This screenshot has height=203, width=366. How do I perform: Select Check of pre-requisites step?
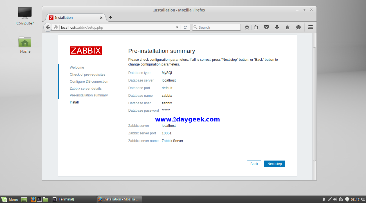pyautogui.click(x=87, y=75)
